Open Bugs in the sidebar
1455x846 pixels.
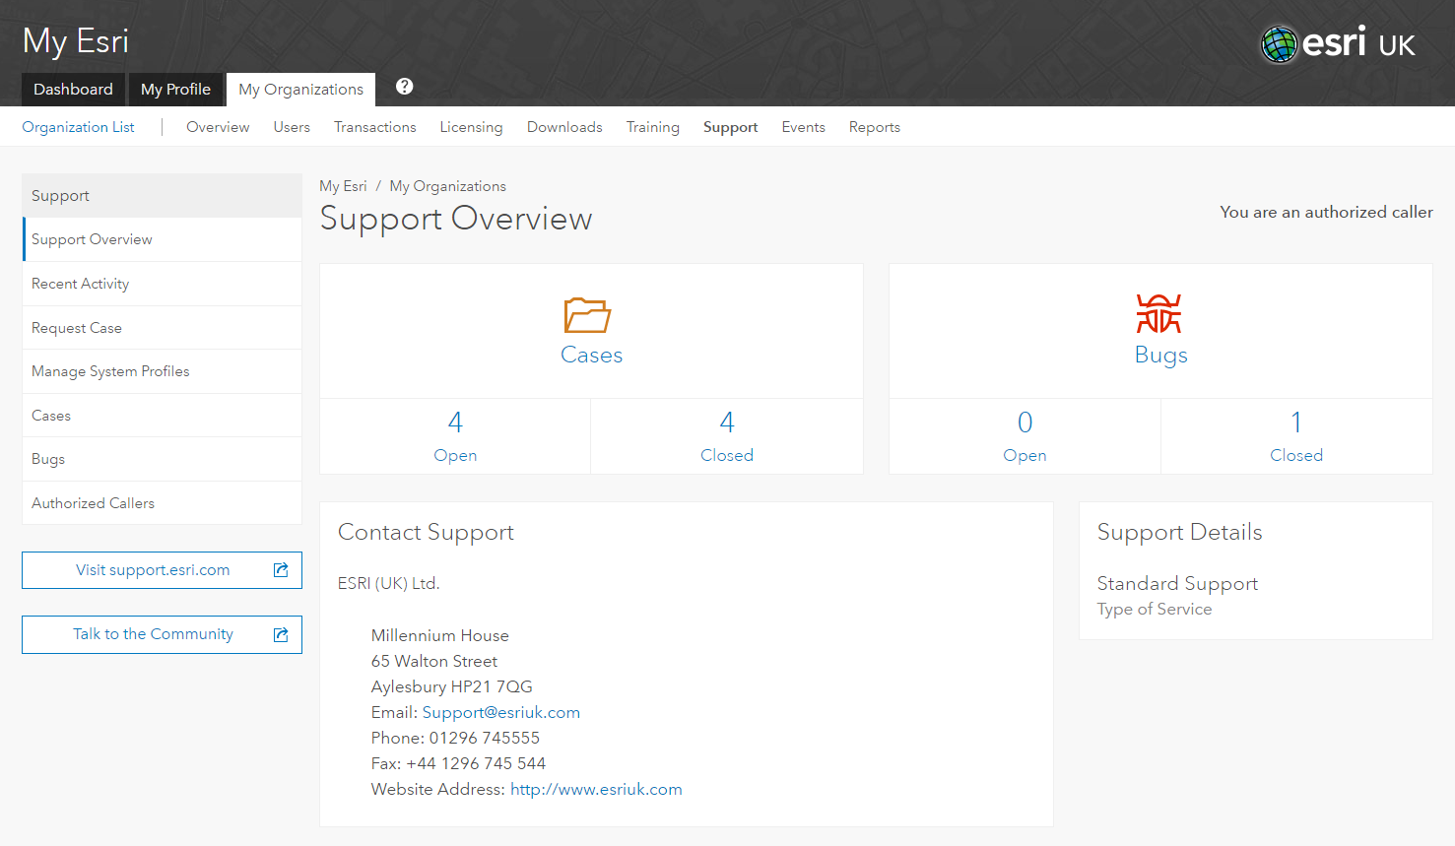(x=162, y=459)
